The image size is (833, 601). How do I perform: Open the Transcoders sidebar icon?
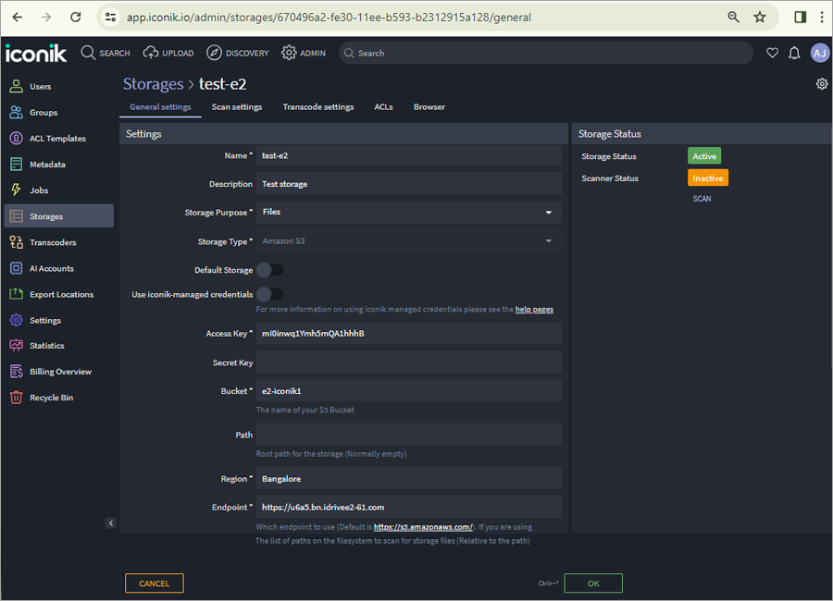(x=16, y=242)
